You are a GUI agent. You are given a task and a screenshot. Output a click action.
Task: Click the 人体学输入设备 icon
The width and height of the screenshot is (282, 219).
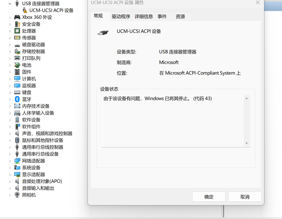17,113
